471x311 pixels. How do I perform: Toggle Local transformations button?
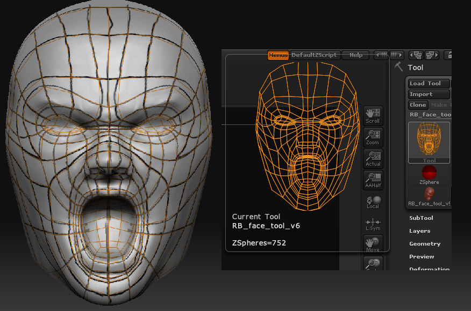(373, 202)
